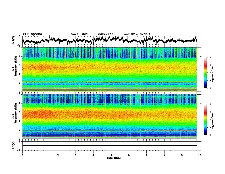The width and height of the screenshot is (225, 174).
Task: Click the "ch.3(V)" axis label
Action: (x=14, y=146)
